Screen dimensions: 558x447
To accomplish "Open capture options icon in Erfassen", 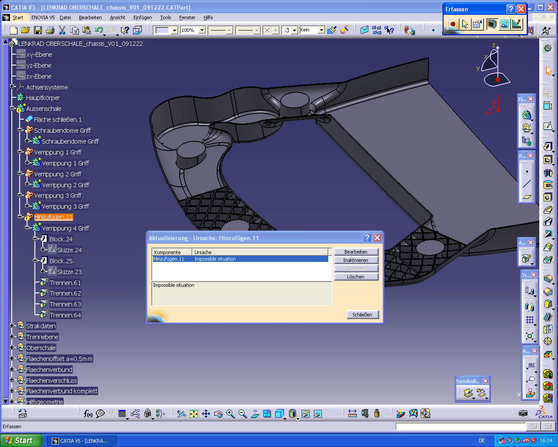I will pyautogui.click(x=477, y=24).
